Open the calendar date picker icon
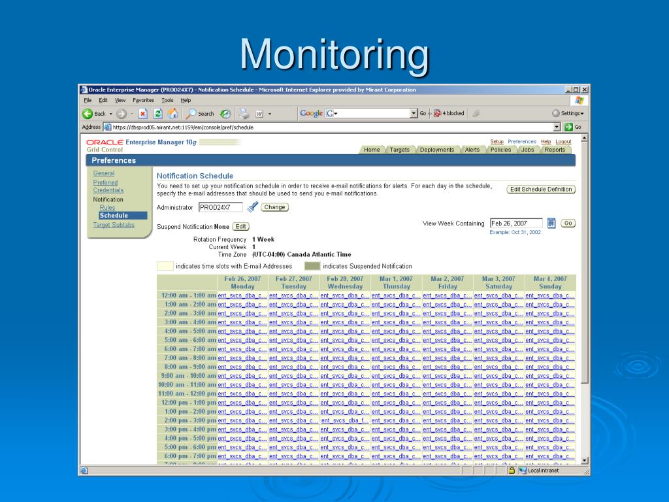 pos(551,223)
